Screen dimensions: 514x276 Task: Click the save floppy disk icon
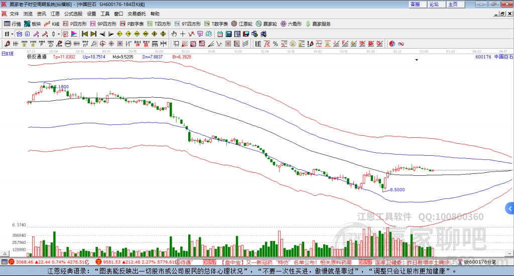[x=246, y=34]
